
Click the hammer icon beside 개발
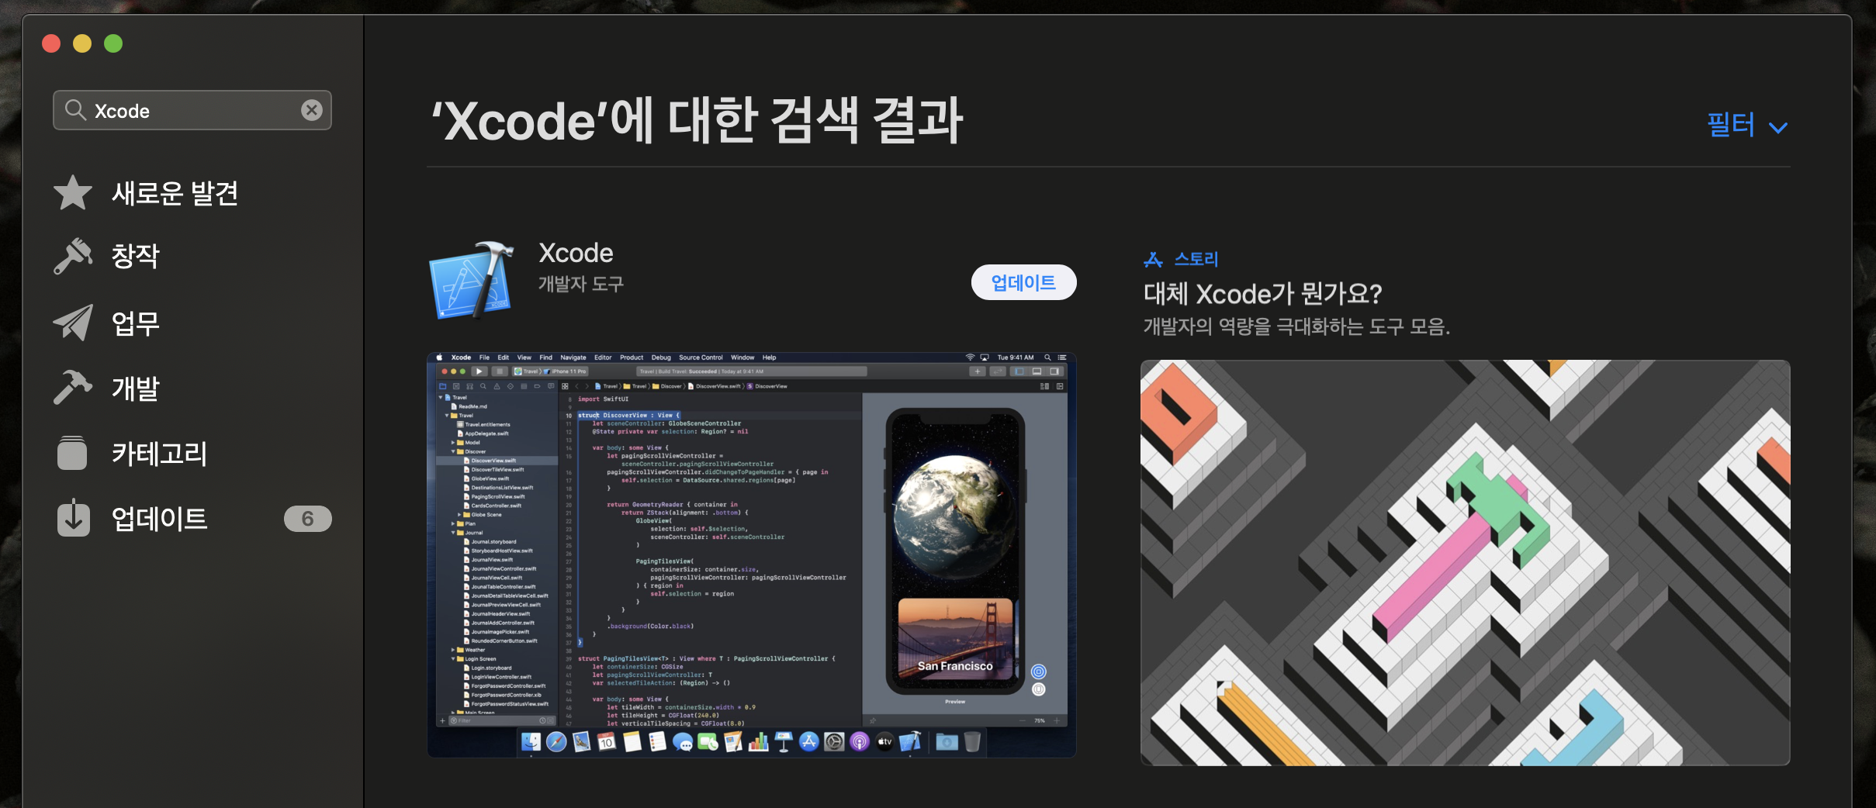[x=73, y=387]
